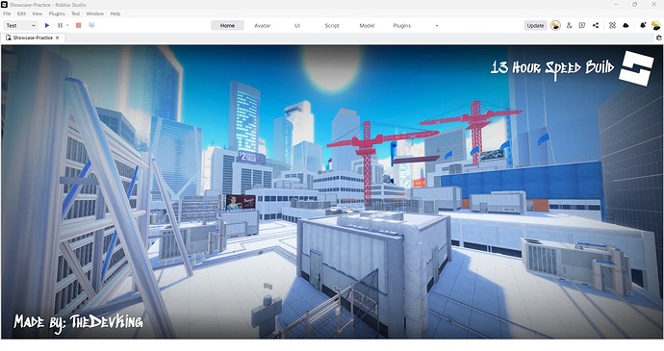This screenshot has height=351, width=664.
Task: Open the Plugins menu in menu bar
Action: [x=57, y=13]
